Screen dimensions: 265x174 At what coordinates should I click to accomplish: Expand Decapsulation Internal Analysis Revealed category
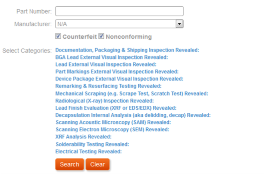coord(133,115)
